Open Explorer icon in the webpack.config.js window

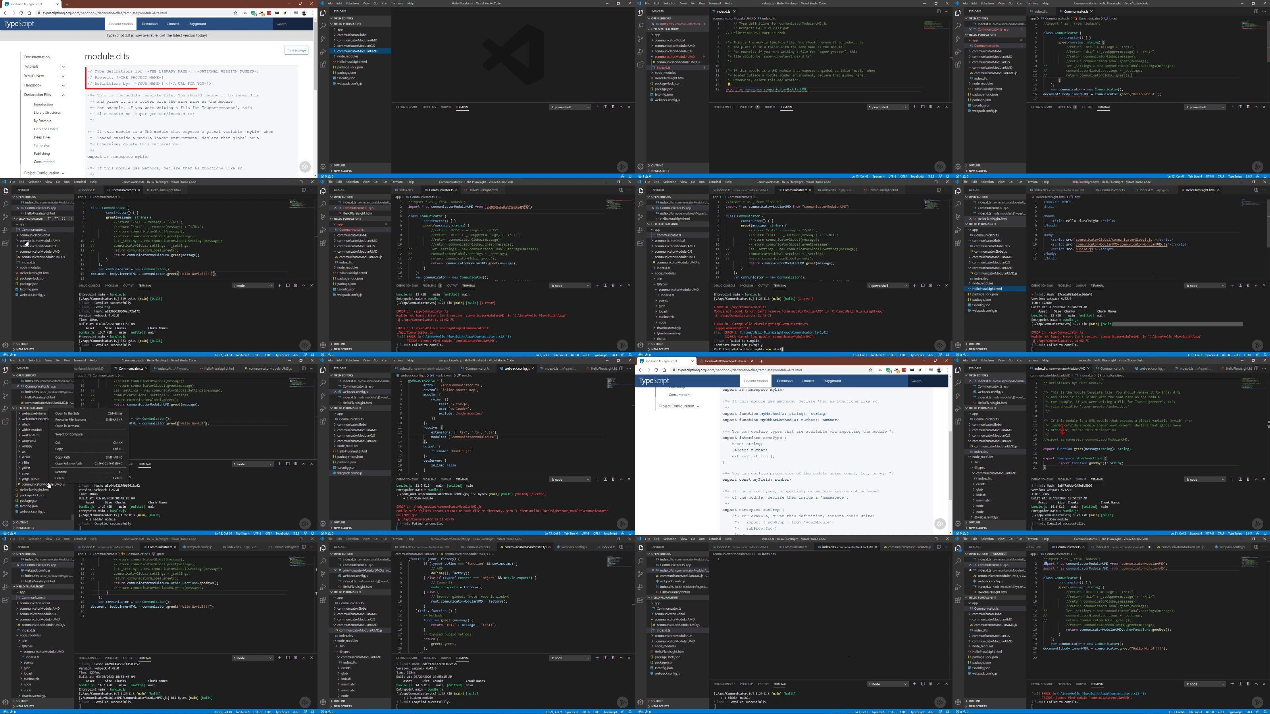pyautogui.click(x=323, y=370)
